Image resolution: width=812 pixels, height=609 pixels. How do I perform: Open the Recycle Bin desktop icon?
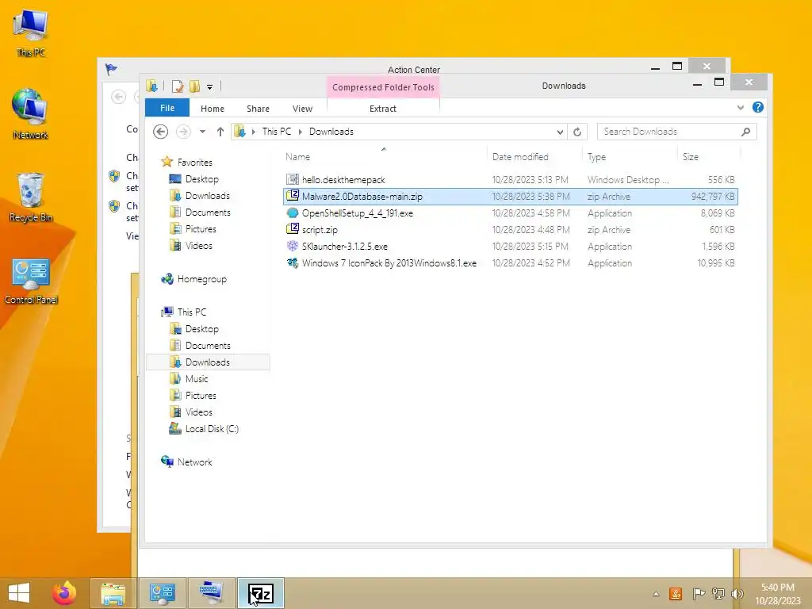tap(31, 197)
